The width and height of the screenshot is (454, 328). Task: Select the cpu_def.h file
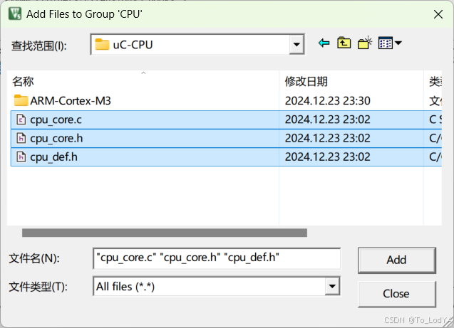coord(226,157)
